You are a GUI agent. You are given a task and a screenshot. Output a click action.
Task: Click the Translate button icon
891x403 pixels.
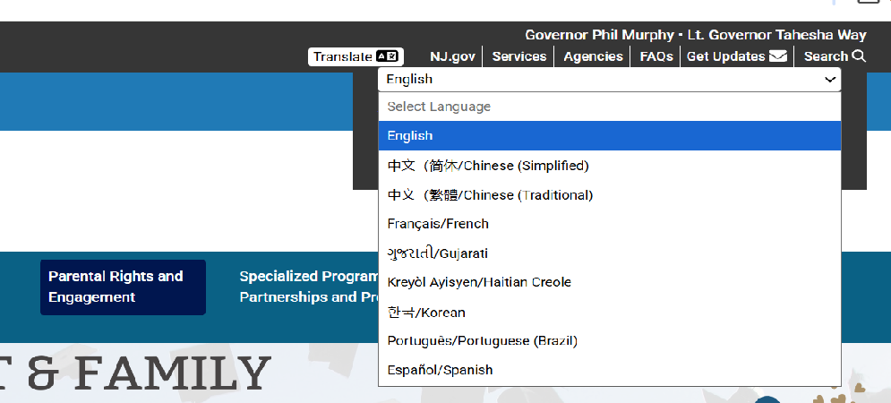click(389, 56)
